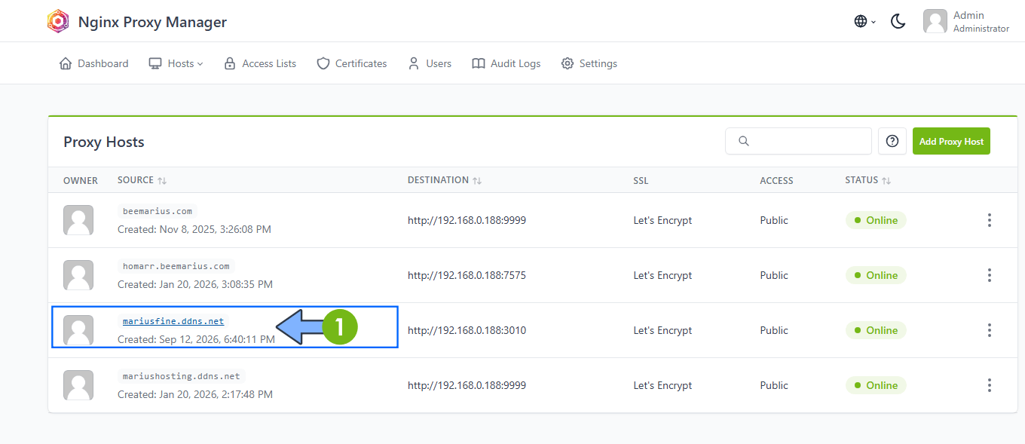
Task: Click the help question mark button
Action: point(892,141)
